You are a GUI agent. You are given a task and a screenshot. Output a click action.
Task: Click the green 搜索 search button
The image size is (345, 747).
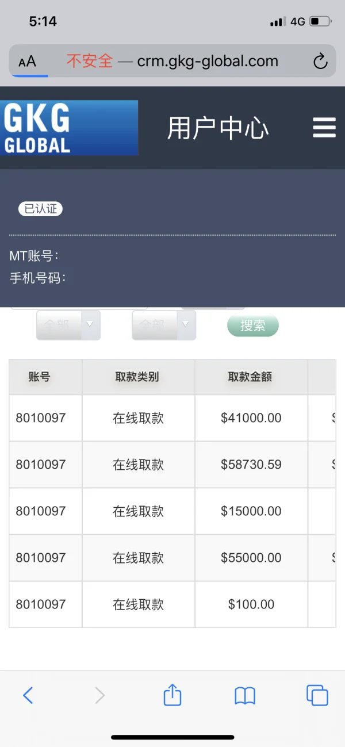(253, 325)
